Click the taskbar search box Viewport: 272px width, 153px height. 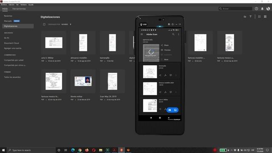(x=31, y=150)
